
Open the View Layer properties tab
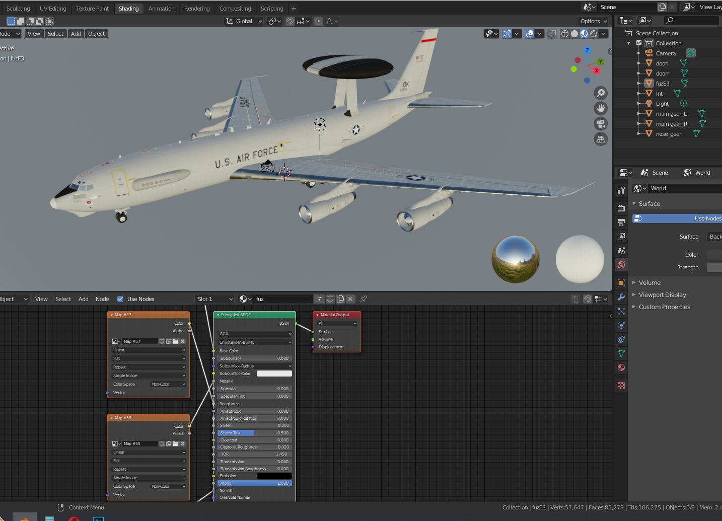tap(621, 236)
